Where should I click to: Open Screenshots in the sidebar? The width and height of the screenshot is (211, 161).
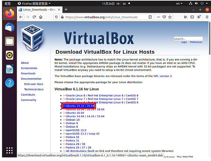point(29,68)
